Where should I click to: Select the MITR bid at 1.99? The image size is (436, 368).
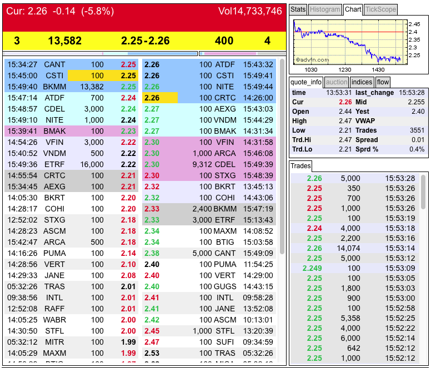pos(72,342)
